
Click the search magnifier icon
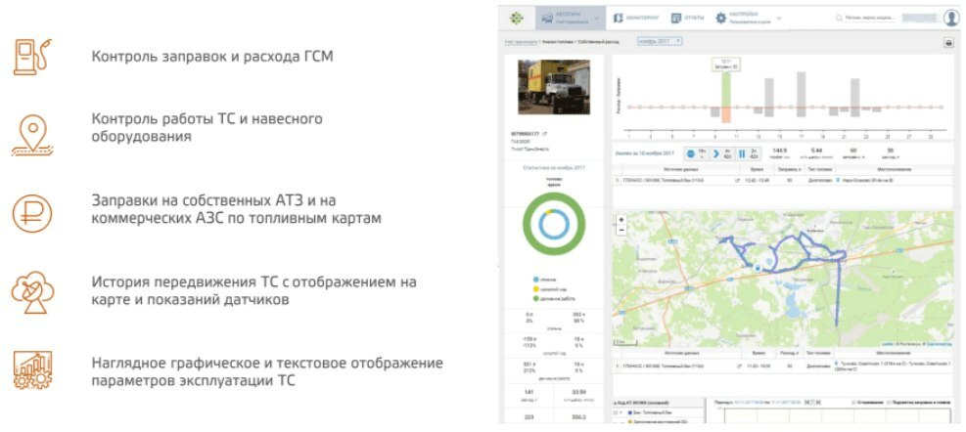(x=839, y=19)
